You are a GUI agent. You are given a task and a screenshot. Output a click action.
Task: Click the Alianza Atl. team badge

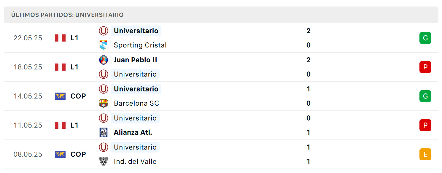pyautogui.click(x=103, y=132)
